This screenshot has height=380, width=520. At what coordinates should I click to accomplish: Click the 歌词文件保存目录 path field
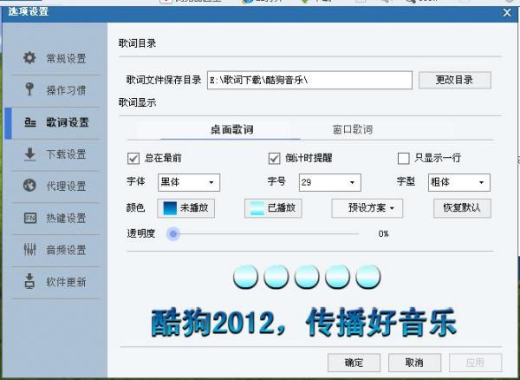[x=309, y=80]
